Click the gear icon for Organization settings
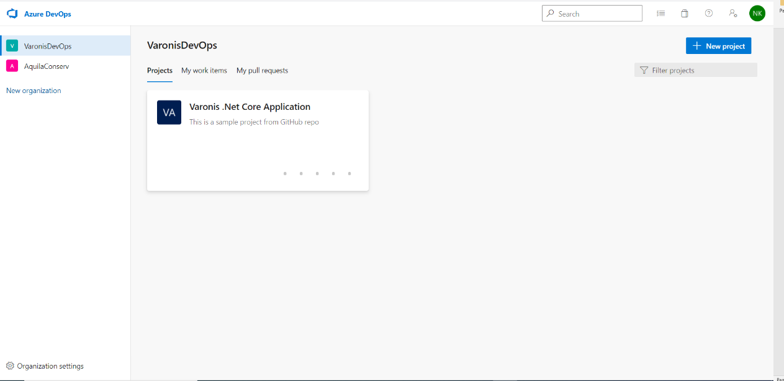 10,366
